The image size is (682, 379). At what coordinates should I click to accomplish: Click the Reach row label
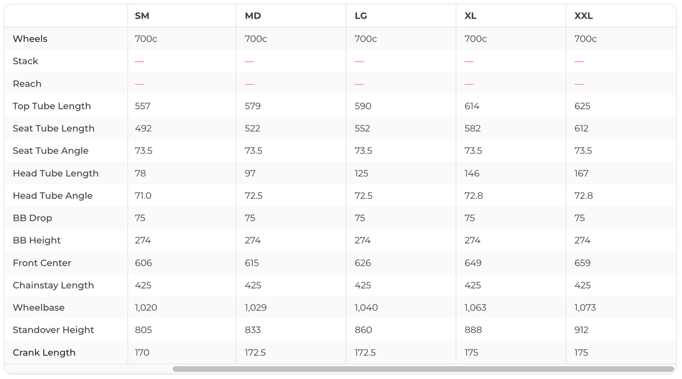pyautogui.click(x=28, y=84)
